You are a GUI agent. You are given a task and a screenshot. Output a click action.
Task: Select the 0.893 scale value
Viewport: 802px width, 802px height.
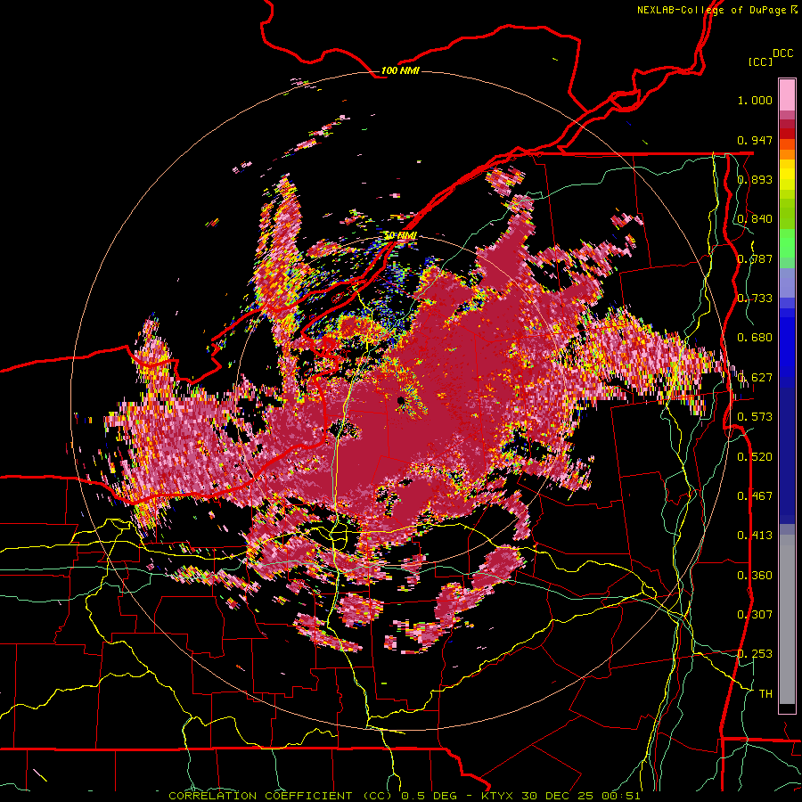pos(755,179)
